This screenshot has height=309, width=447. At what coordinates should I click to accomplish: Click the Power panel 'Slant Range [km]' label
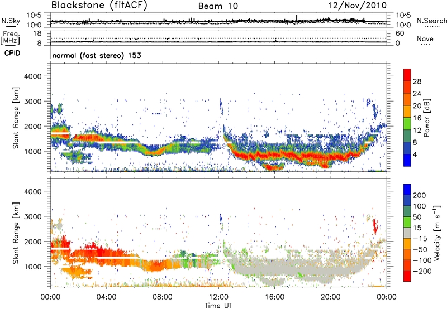[x=16, y=118]
